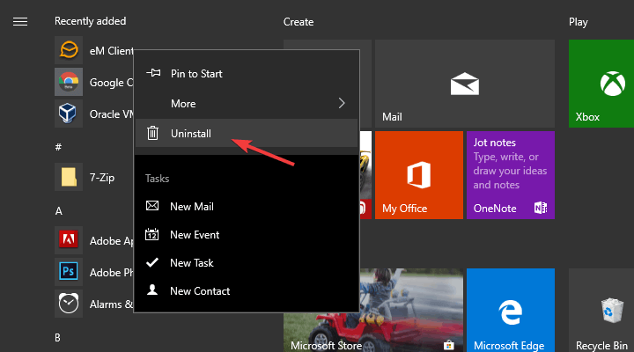Jump to the # letter section
Screen dimensions: 634x352
(x=58, y=147)
